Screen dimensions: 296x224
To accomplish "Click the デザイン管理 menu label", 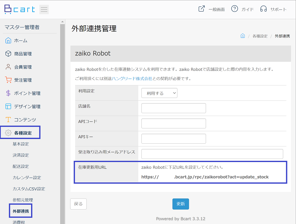I will [27, 107].
